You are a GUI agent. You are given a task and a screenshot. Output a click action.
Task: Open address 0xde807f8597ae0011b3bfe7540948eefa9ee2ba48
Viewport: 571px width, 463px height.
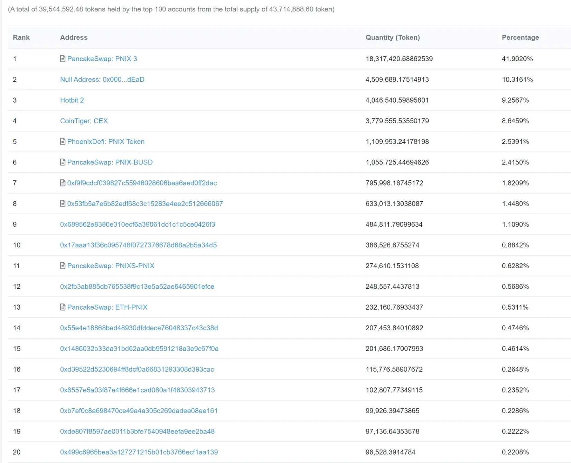(138, 432)
